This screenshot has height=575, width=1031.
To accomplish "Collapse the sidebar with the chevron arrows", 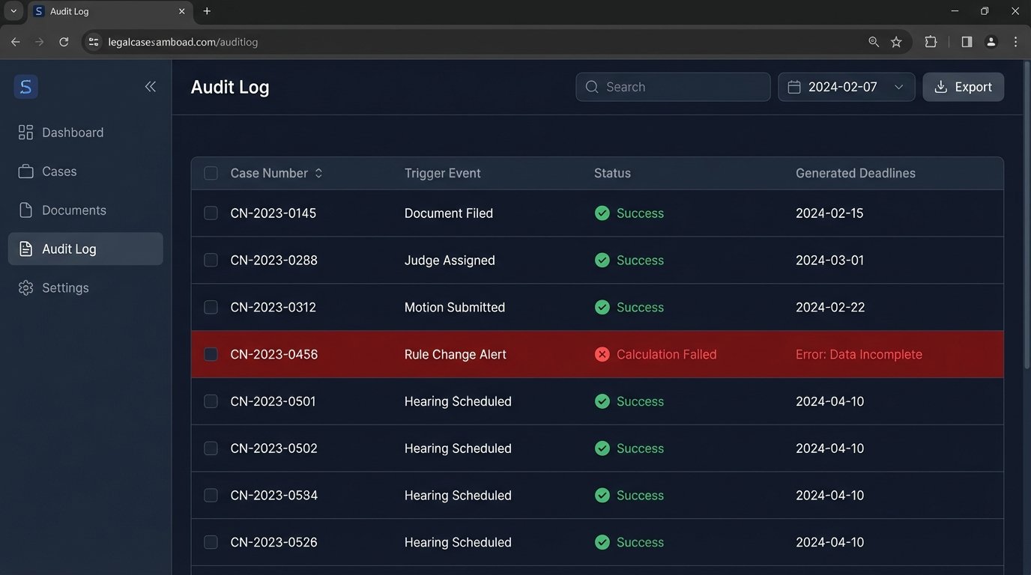I will (x=150, y=86).
